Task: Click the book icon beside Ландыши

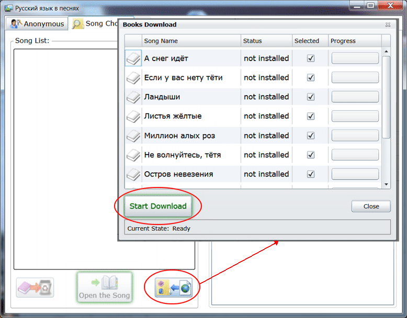Action: [133, 97]
